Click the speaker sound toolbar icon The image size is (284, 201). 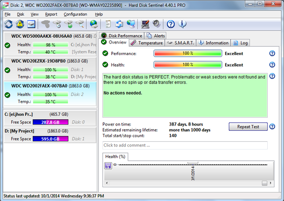(x=156, y=24)
